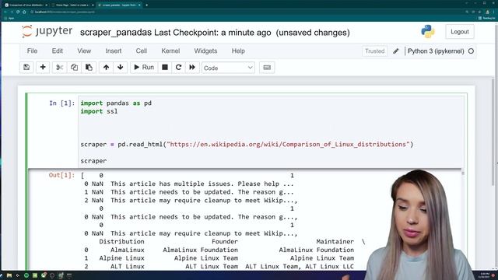Open the Apps bookmark shortcut
This screenshot has width=498, height=280.
tap(9, 18)
